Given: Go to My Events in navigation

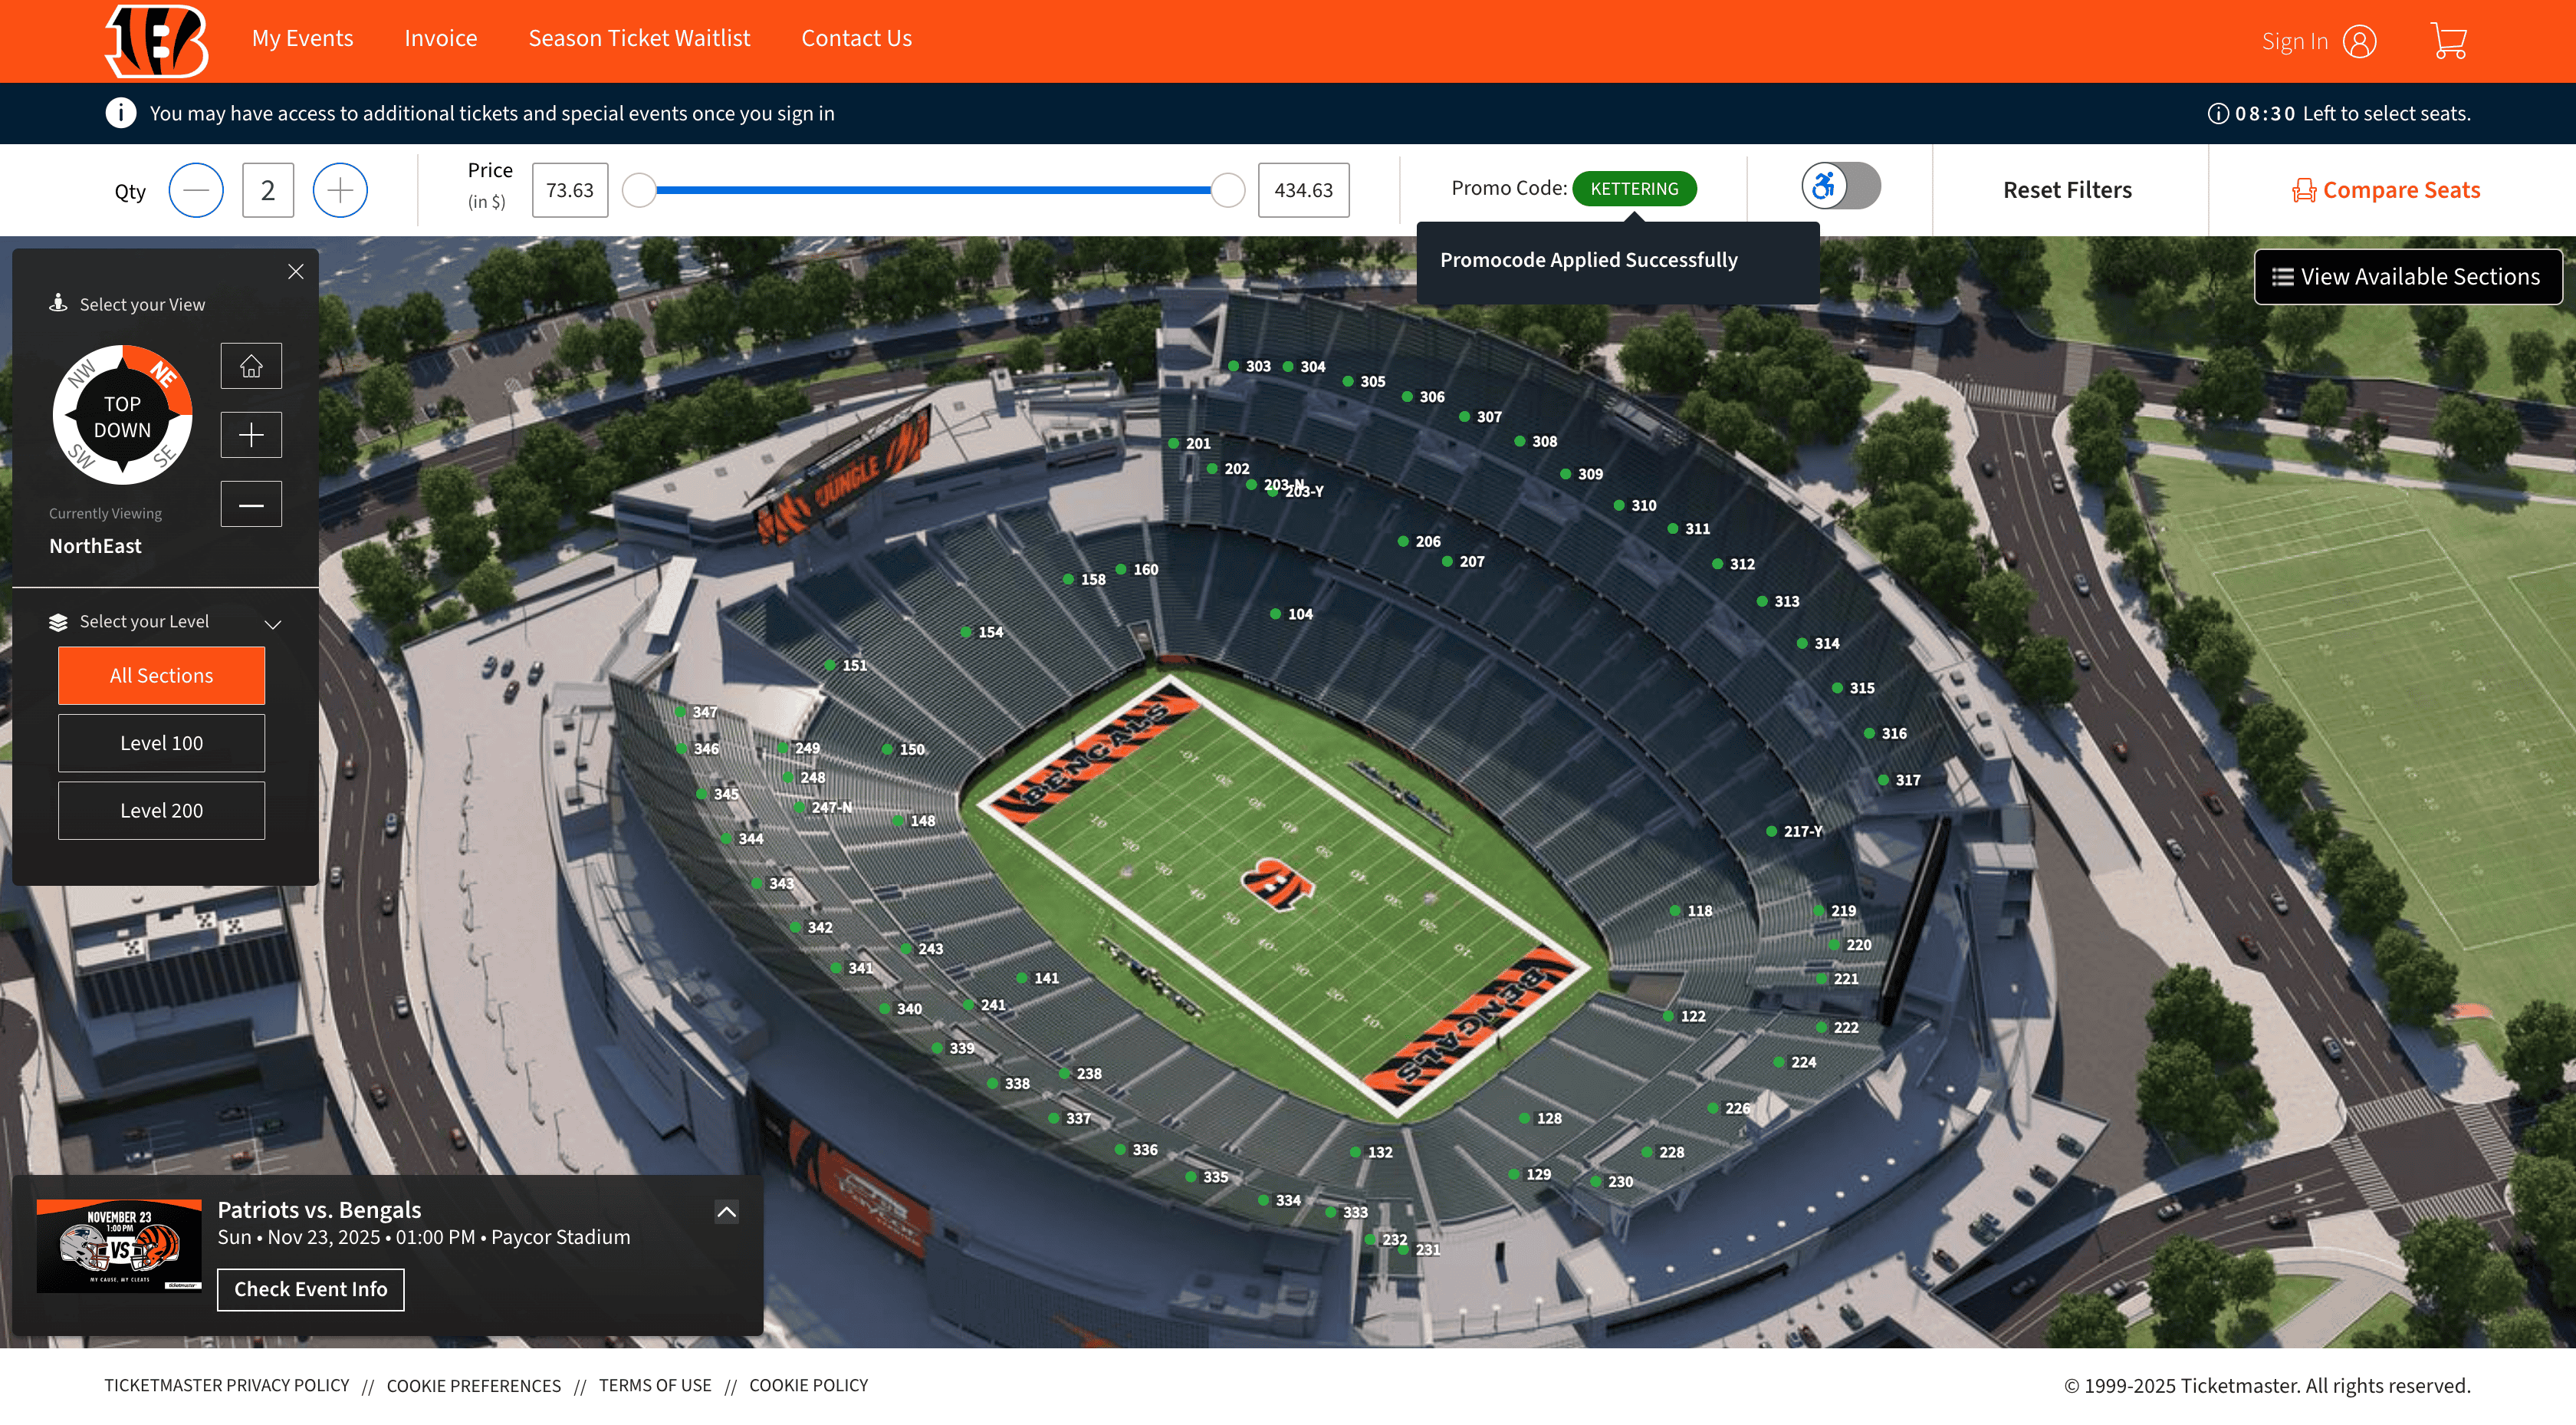Looking at the screenshot, I should [302, 38].
